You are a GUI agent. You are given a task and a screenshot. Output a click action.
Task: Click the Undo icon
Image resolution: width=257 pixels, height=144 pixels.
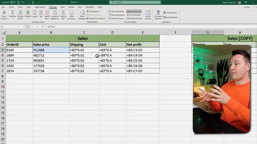tap(22, 2)
